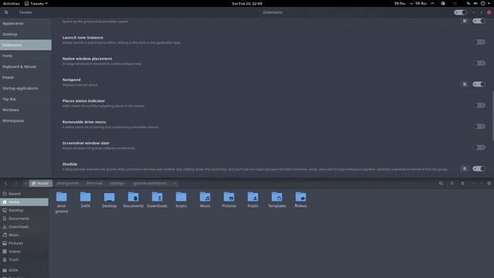Screen dimensions: 494x278
Task: Enable the Removable drive menu extension
Action: tap(479, 127)
